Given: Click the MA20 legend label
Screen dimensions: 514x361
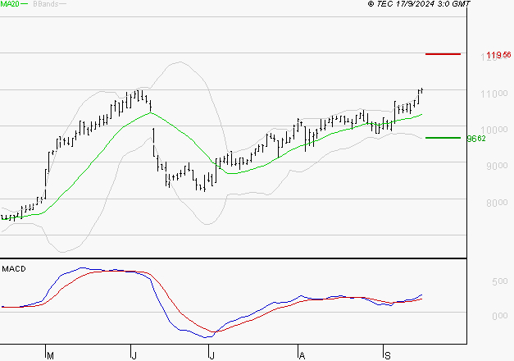Looking at the screenshot, I should (10, 4).
